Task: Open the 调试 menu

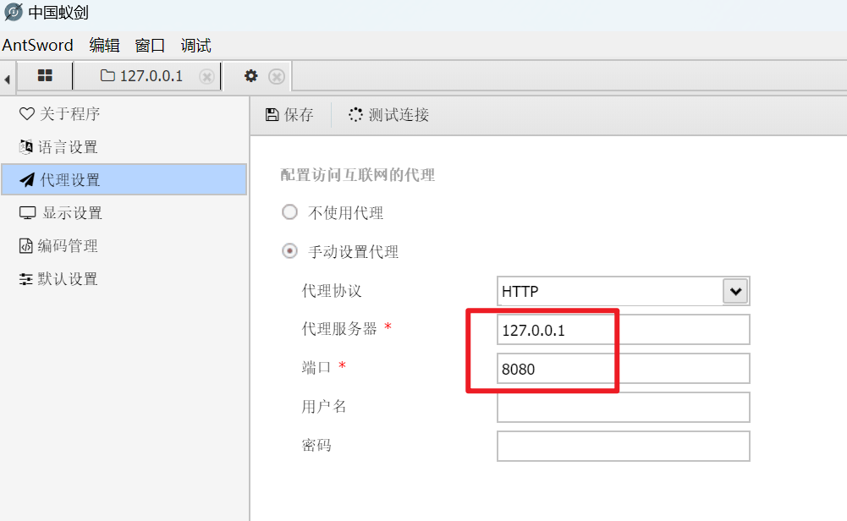Action: 195,46
